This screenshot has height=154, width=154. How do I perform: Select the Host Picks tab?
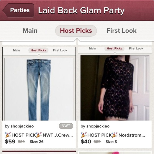(x=76, y=31)
